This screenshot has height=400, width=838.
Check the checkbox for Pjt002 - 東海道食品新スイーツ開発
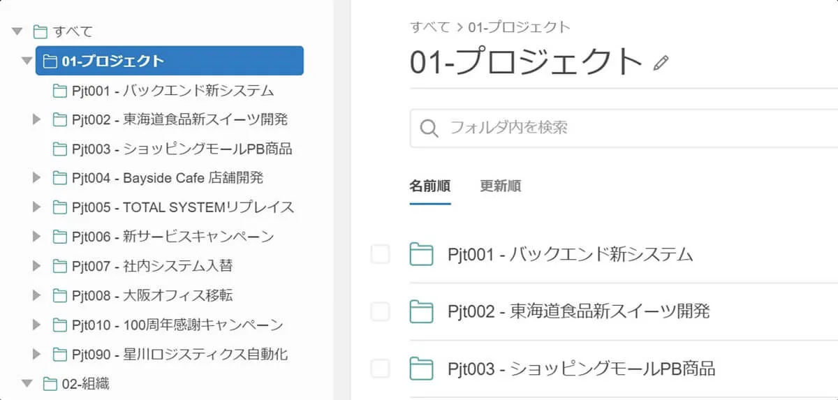point(380,311)
